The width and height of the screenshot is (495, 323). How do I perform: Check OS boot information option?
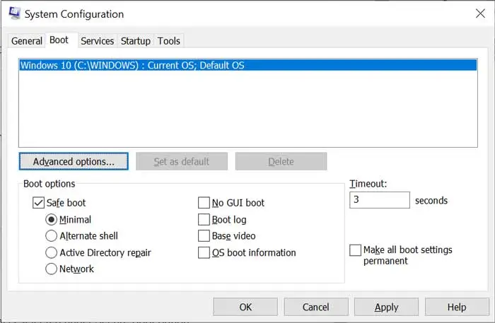(204, 252)
